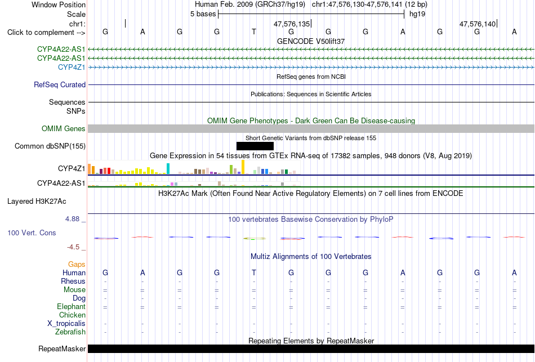Click the 4.88 conservation scale value
The width and height of the screenshot is (535, 362).
point(72,218)
